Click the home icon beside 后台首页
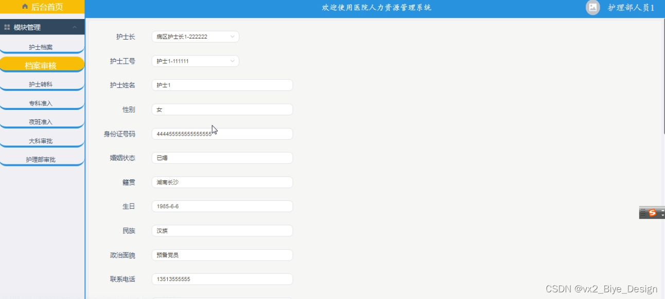This screenshot has height=299, width=665. (25, 7)
